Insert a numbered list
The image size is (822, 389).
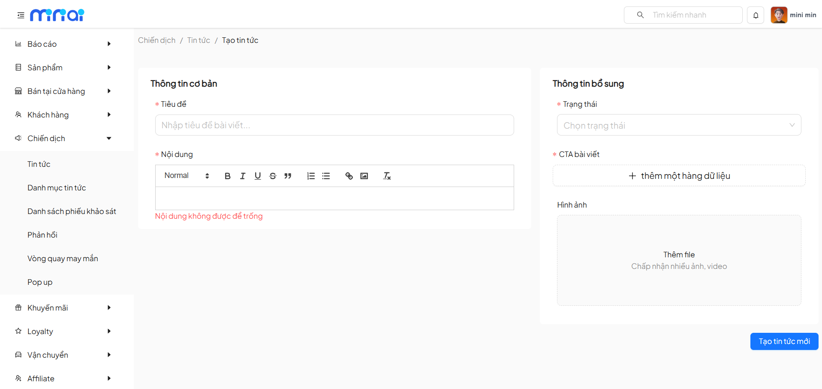tap(311, 176)
